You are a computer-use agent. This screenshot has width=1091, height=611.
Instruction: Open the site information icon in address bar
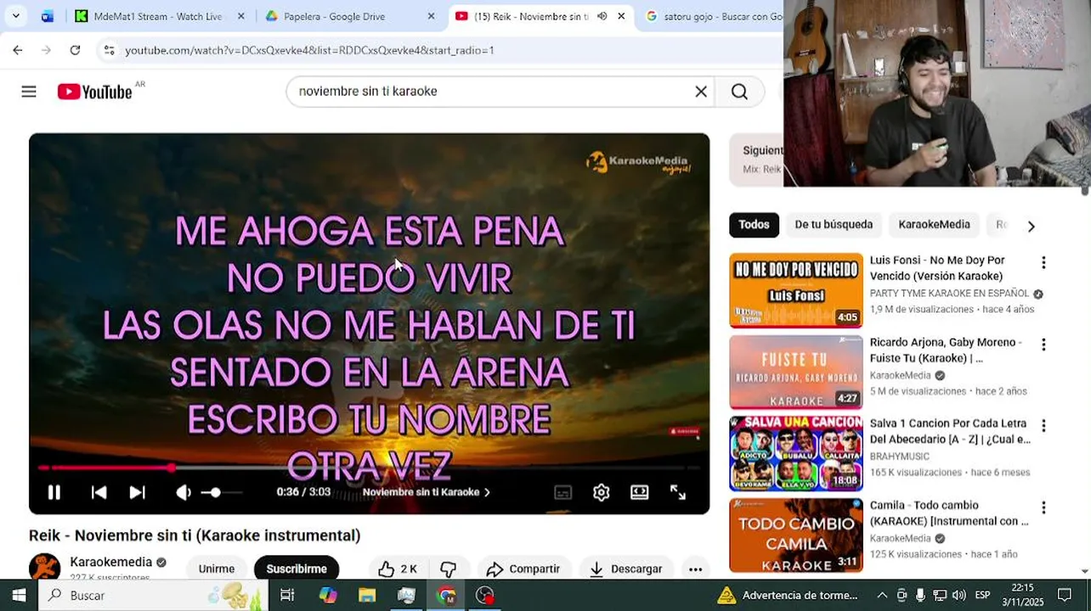(109, 50)
